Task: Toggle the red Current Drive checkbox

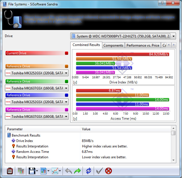Action: [x=67, y=53]
